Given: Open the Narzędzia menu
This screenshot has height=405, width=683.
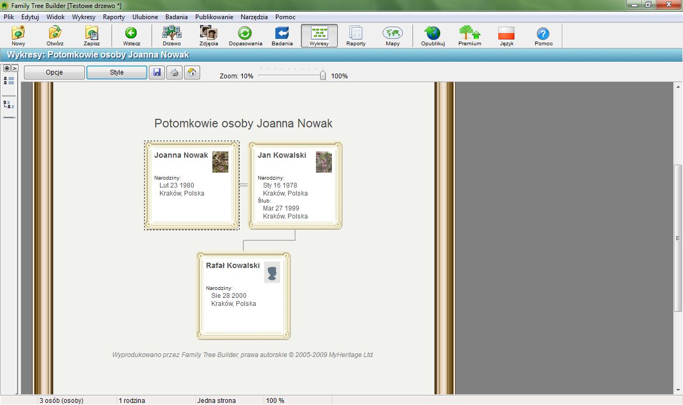Looking at the screenshot, I should pos(254,17).
